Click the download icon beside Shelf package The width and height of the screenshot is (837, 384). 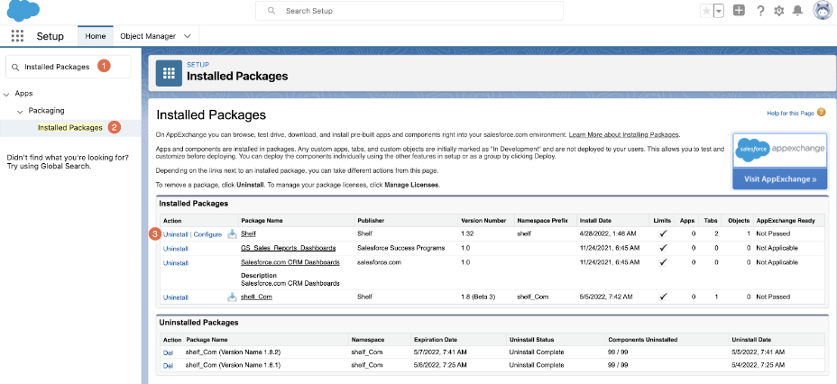(232, 233)
